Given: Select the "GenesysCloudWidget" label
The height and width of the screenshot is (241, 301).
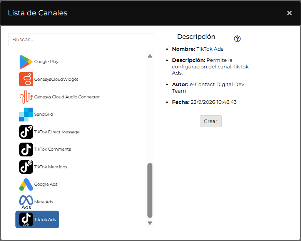Looking at the screenshot, I should tap(56, 79).
